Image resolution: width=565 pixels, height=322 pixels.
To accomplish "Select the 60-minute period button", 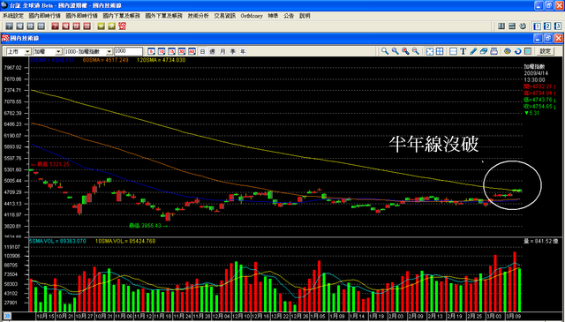I will [x=192, y=51].
